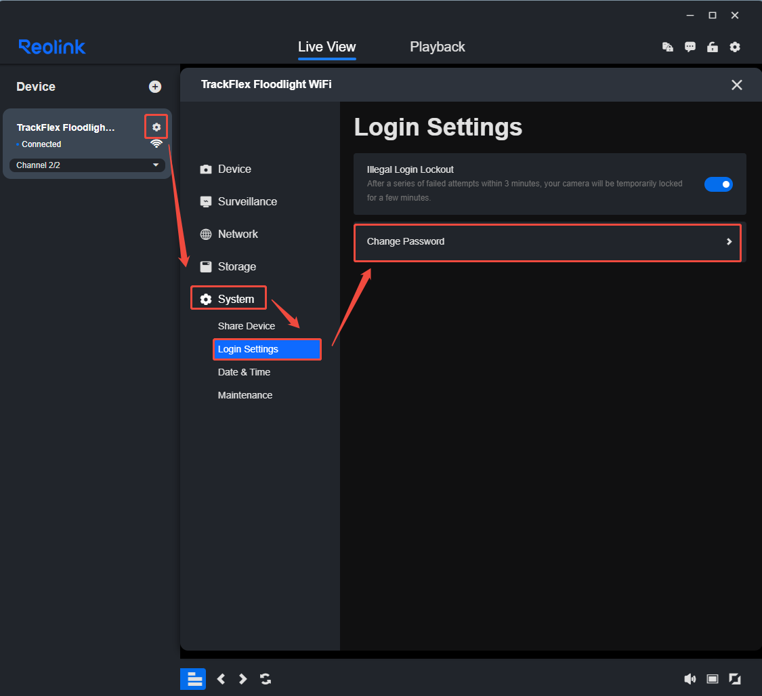
Task: Click the Device sidebar heading
Action: [x=36, y=87]
